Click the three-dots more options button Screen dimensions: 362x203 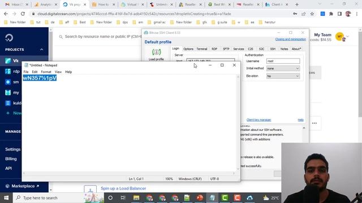click(314, 123)
